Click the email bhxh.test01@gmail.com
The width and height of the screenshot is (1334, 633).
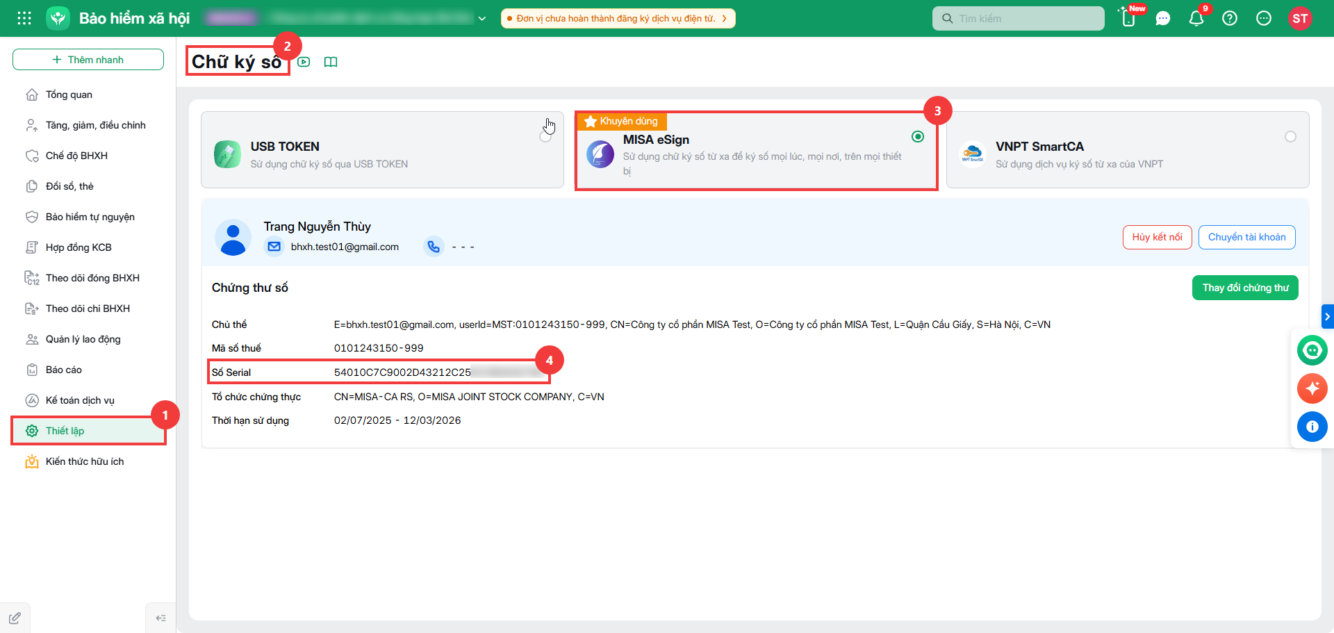[345, 247]
